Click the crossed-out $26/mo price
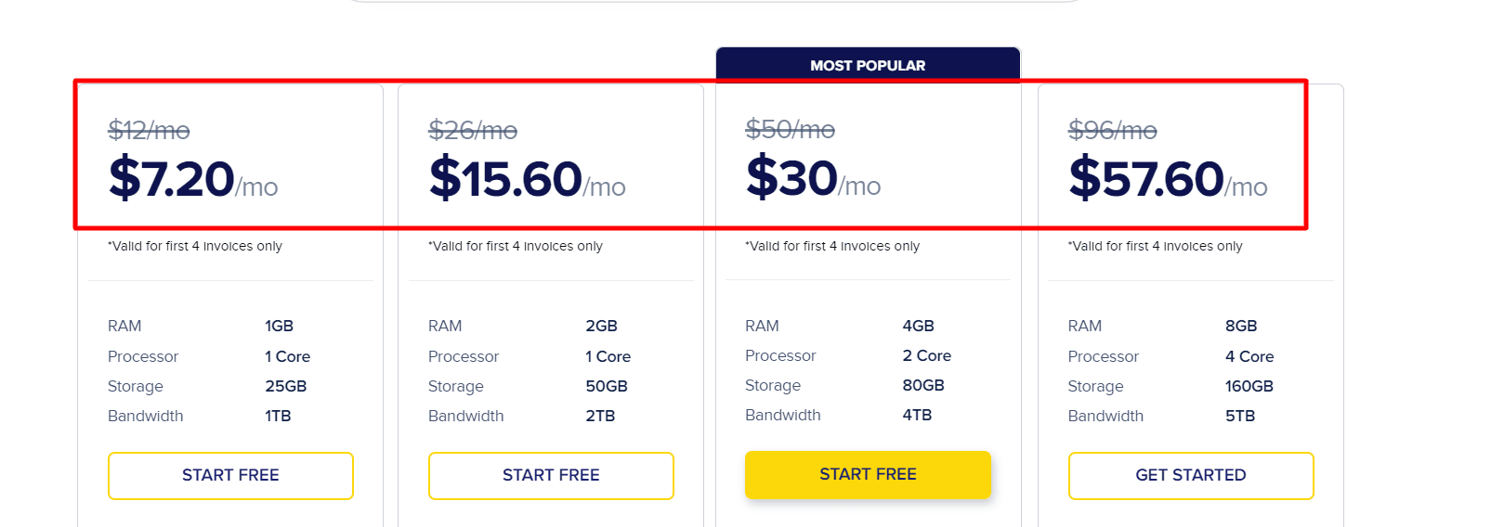Screen dimensions: 1491x527 pos(473,131)
